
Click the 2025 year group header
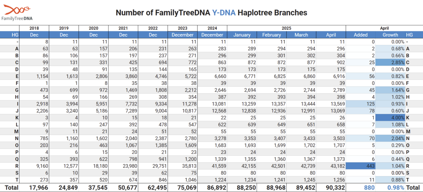[286, 28]
